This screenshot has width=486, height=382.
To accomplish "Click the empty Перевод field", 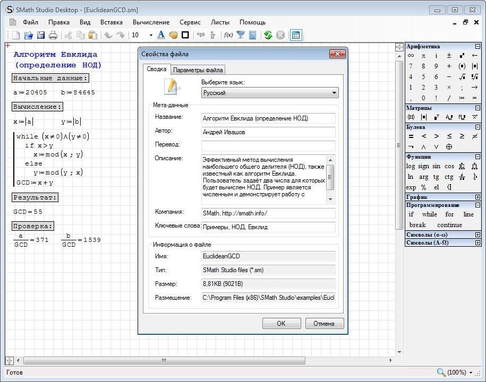I will pyautogui.click(x=268, y=146).
